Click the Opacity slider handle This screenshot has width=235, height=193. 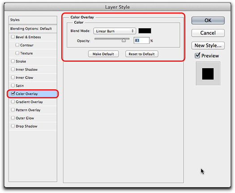pyautogui.click(x=124, y=40)
